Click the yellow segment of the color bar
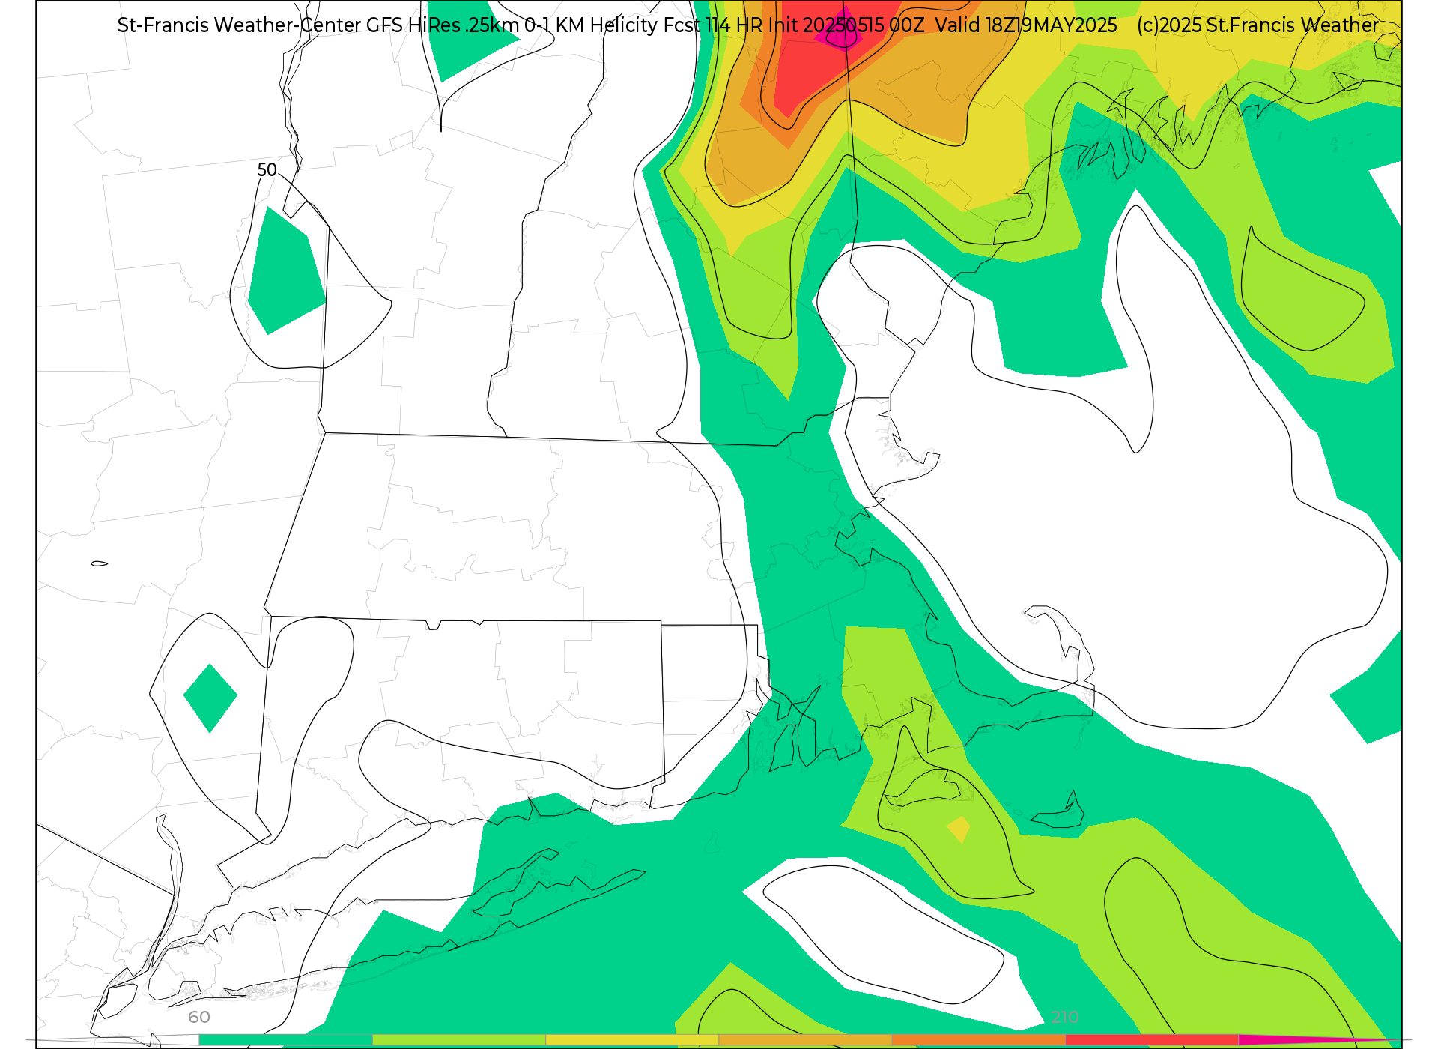Viewport: 1438px width, 1049px height. coord(632,1040)
